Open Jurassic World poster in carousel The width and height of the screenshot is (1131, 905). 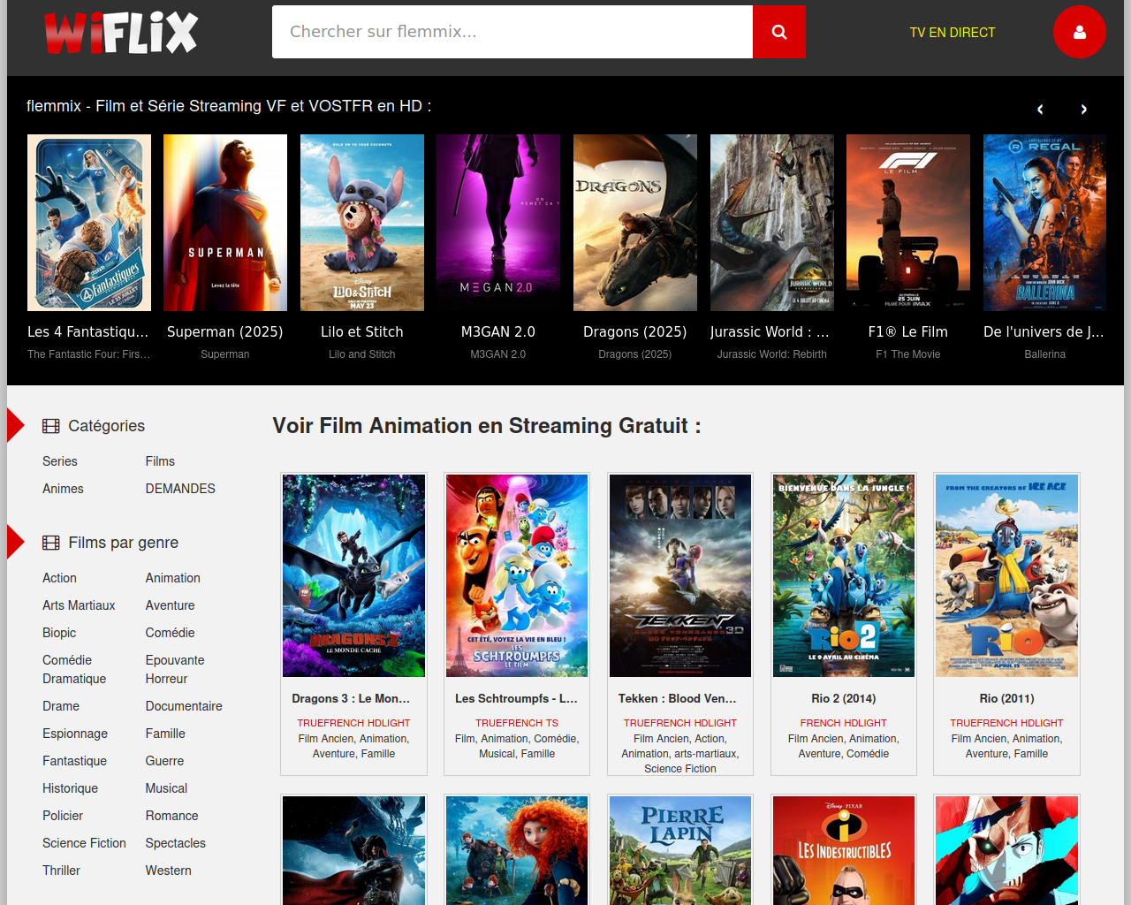pos(772,223)
